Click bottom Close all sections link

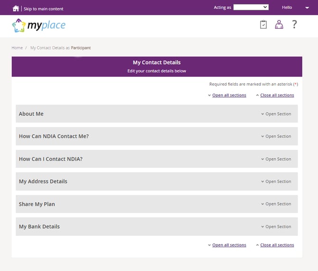[277, 245]
